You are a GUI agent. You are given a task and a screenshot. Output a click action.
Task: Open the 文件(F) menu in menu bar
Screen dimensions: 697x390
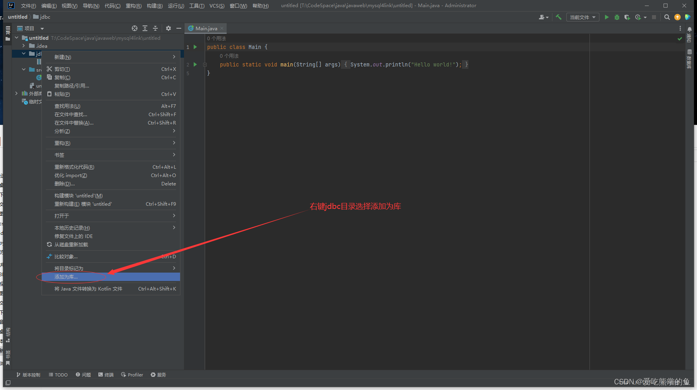coord(28,6)
